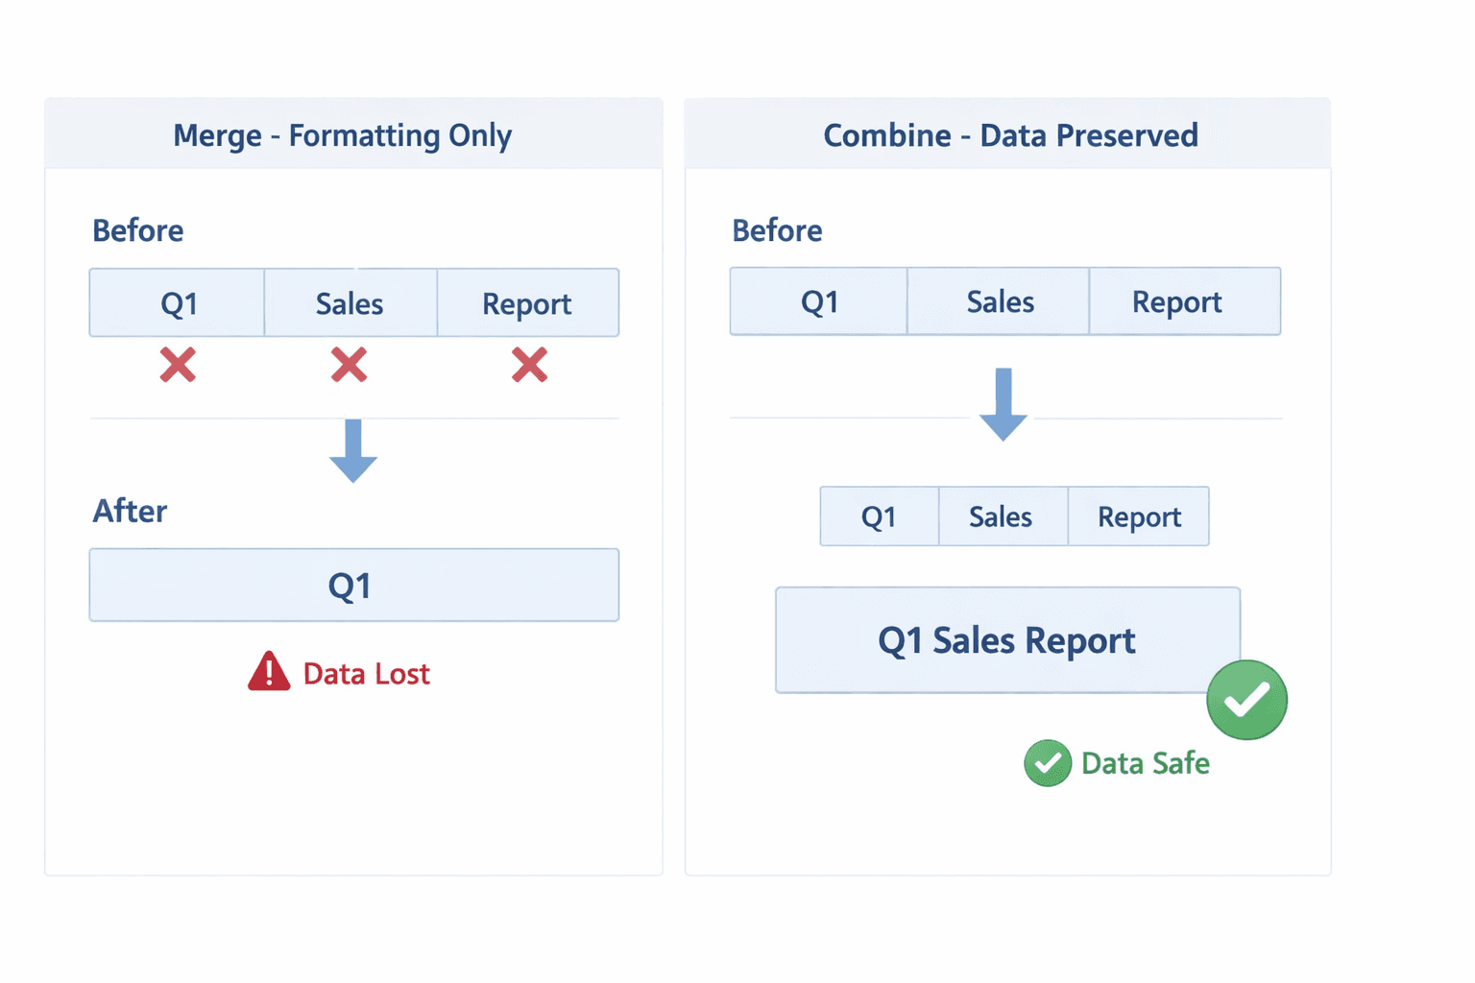The image size is (1475, 983).
Task: Select the Combine - Data Preserved header
Action: 1010,135
